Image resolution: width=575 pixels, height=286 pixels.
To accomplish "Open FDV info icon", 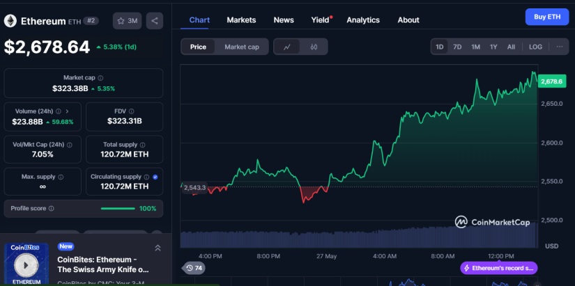I will pyautogui.click(x=131, y=111).
